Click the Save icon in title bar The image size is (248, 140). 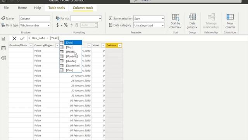(4, 1)
